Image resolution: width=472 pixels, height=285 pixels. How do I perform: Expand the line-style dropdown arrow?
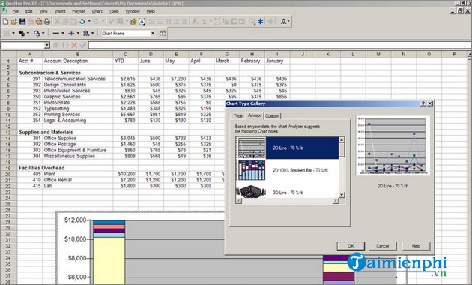coord(63,33)
